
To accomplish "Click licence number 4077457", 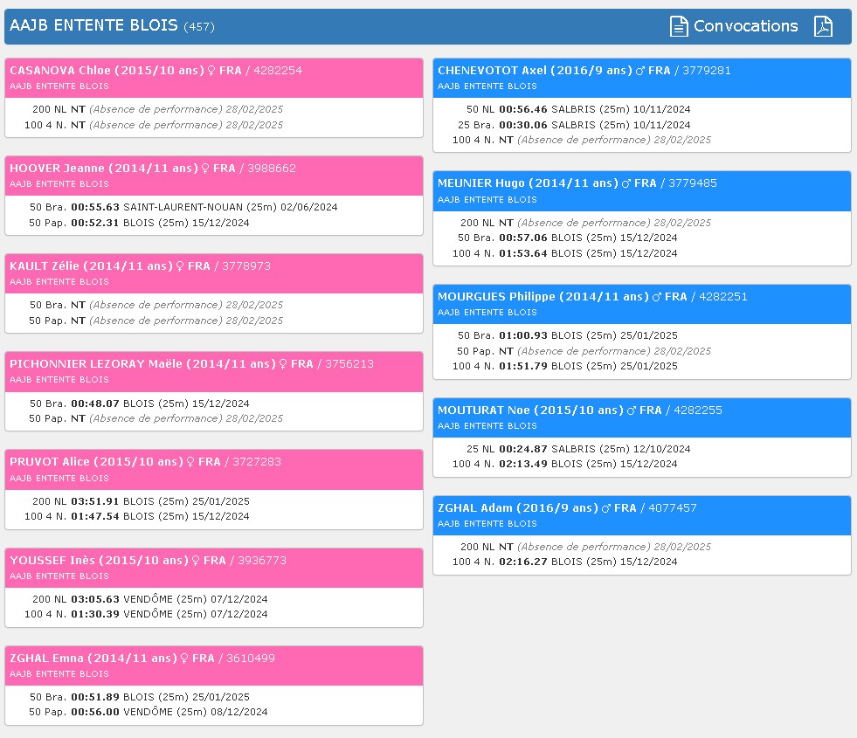I will point(673,508).
